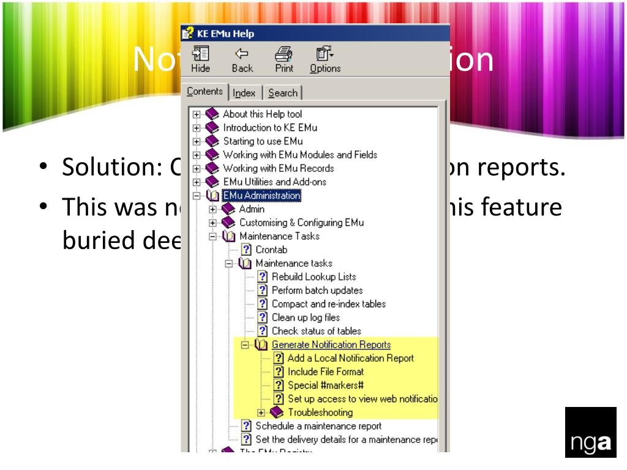Collapse Generate Notification Reports node
Screen dimensions: 627x470
[245, 345]
